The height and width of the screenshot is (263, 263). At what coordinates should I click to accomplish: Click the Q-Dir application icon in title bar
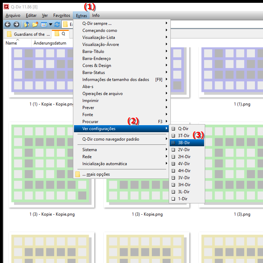click(x=6, y=7)
